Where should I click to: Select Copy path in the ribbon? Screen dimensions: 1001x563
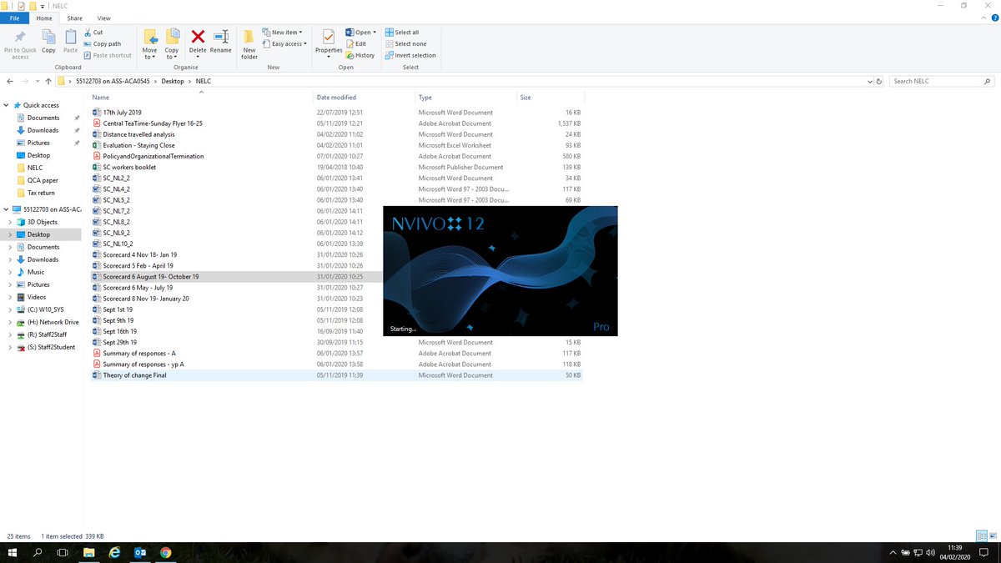coord(103,44)
